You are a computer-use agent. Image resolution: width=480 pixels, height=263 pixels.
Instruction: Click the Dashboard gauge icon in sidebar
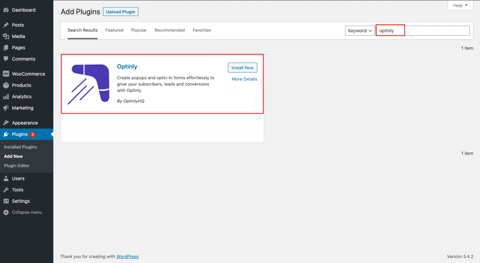6,10
